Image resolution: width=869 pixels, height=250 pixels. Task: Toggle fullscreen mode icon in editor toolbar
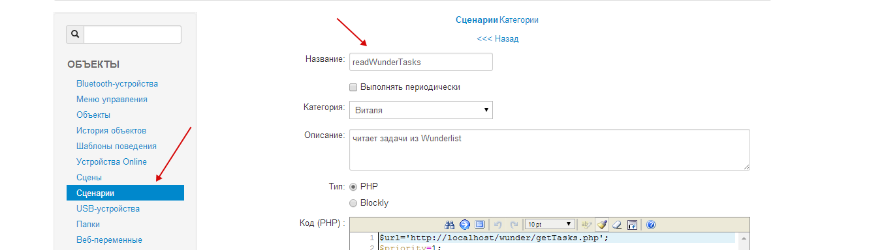click(480, 225)
